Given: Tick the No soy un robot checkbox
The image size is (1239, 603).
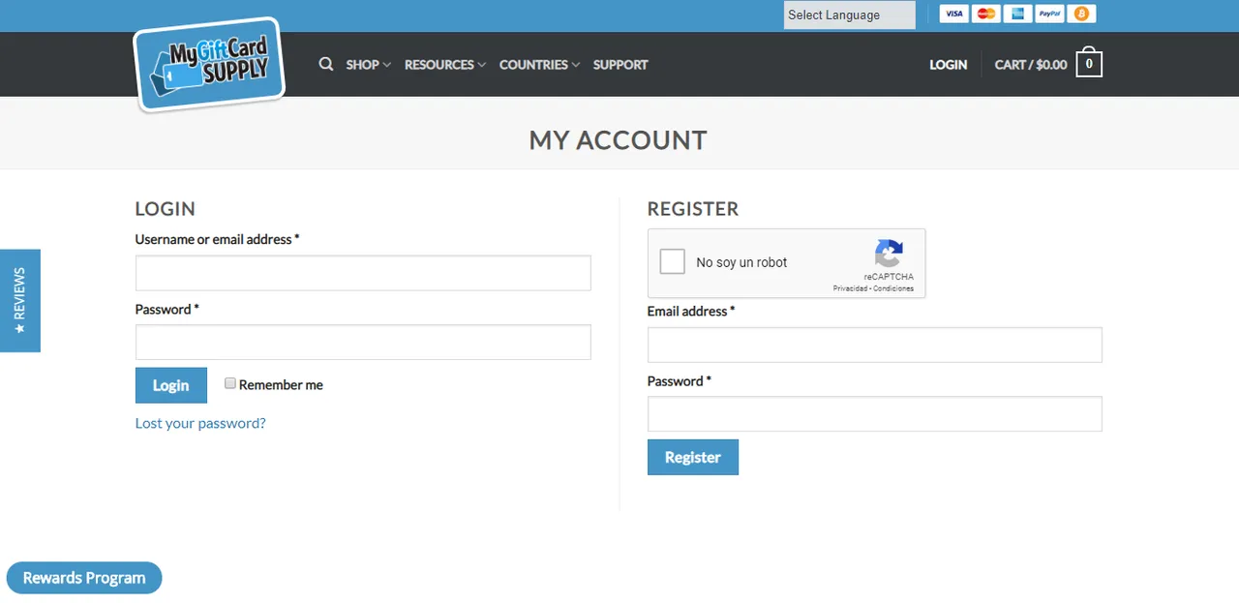Looking at the screenshot, I should 672,261.
